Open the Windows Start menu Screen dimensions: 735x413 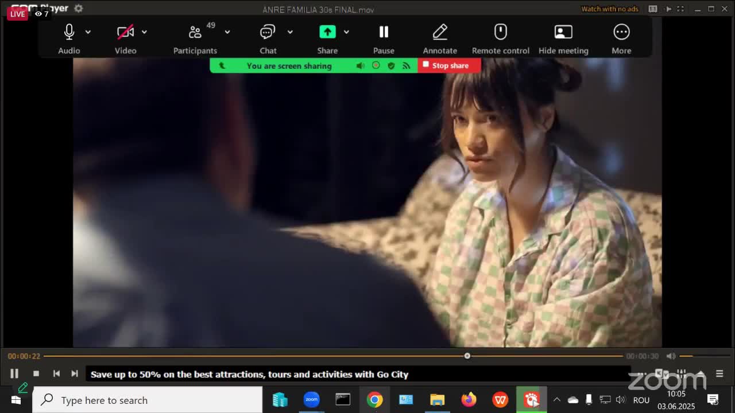coord(16,400)
